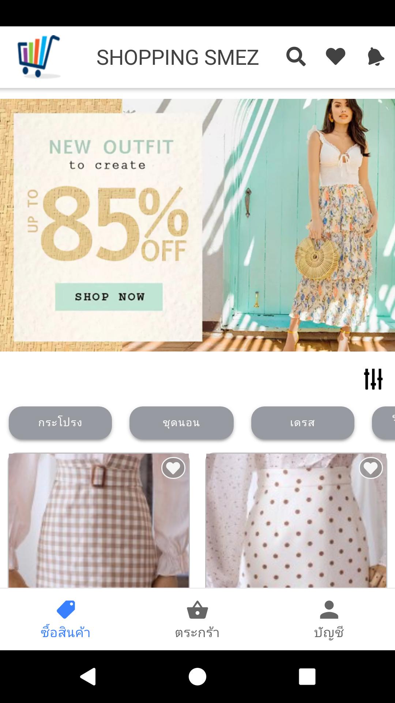Switch to the ตระกร้า basket tab
Viewport: 395px width, 703px height.
click(197, 620)
